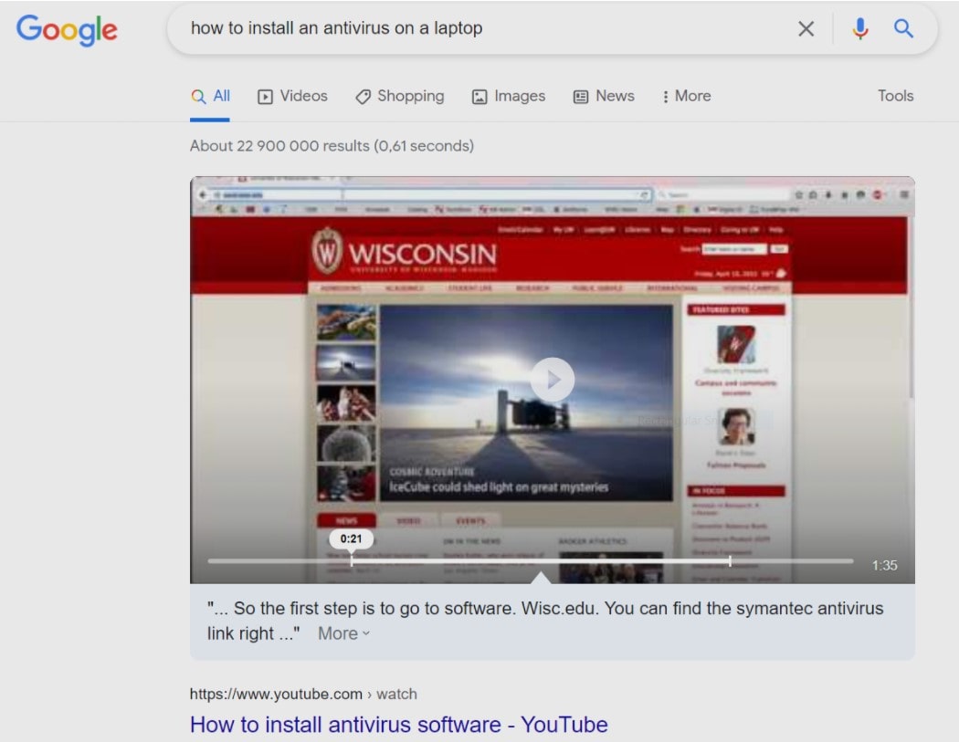This screenshot has height=742, width=959.
Task: Start voice search with the microphone icon
Action: coord(860,28)
